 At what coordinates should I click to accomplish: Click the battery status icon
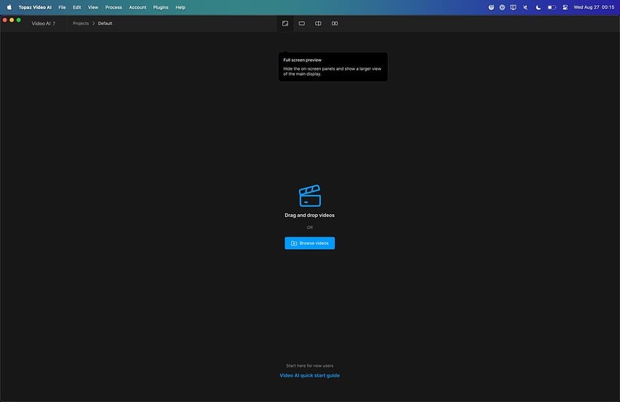[x=551, y=7]
